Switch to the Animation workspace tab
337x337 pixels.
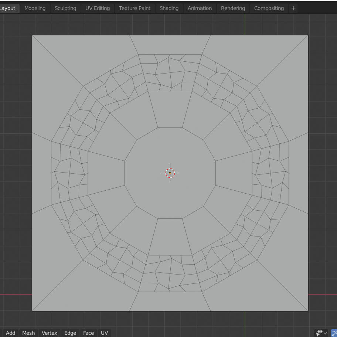pos(200,8)
